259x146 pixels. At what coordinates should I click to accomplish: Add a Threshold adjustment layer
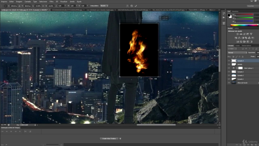(x=244, y=42)
